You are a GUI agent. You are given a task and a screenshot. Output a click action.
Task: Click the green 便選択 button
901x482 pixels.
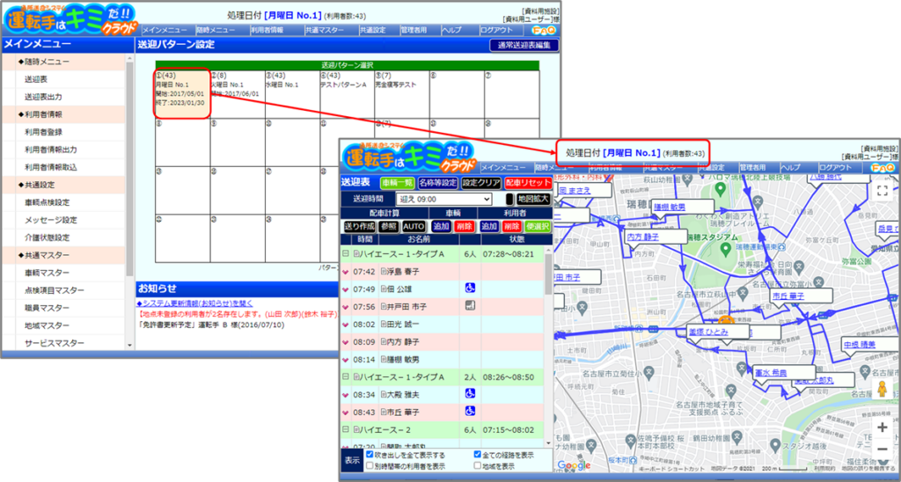pyautogui.click(x=538, y=226)
